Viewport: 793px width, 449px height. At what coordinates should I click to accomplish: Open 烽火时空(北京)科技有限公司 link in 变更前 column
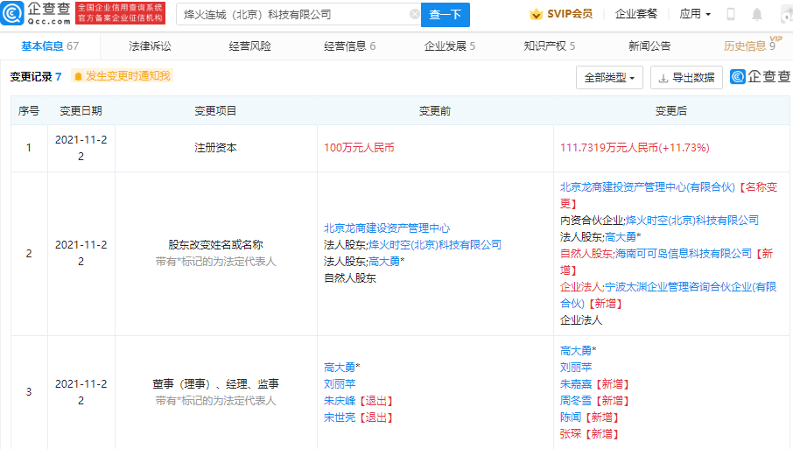(x=435, y=245)
